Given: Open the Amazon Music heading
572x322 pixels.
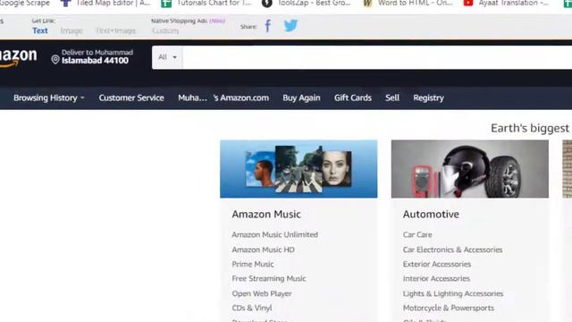Looking at the screenshot, I should 266,215.
